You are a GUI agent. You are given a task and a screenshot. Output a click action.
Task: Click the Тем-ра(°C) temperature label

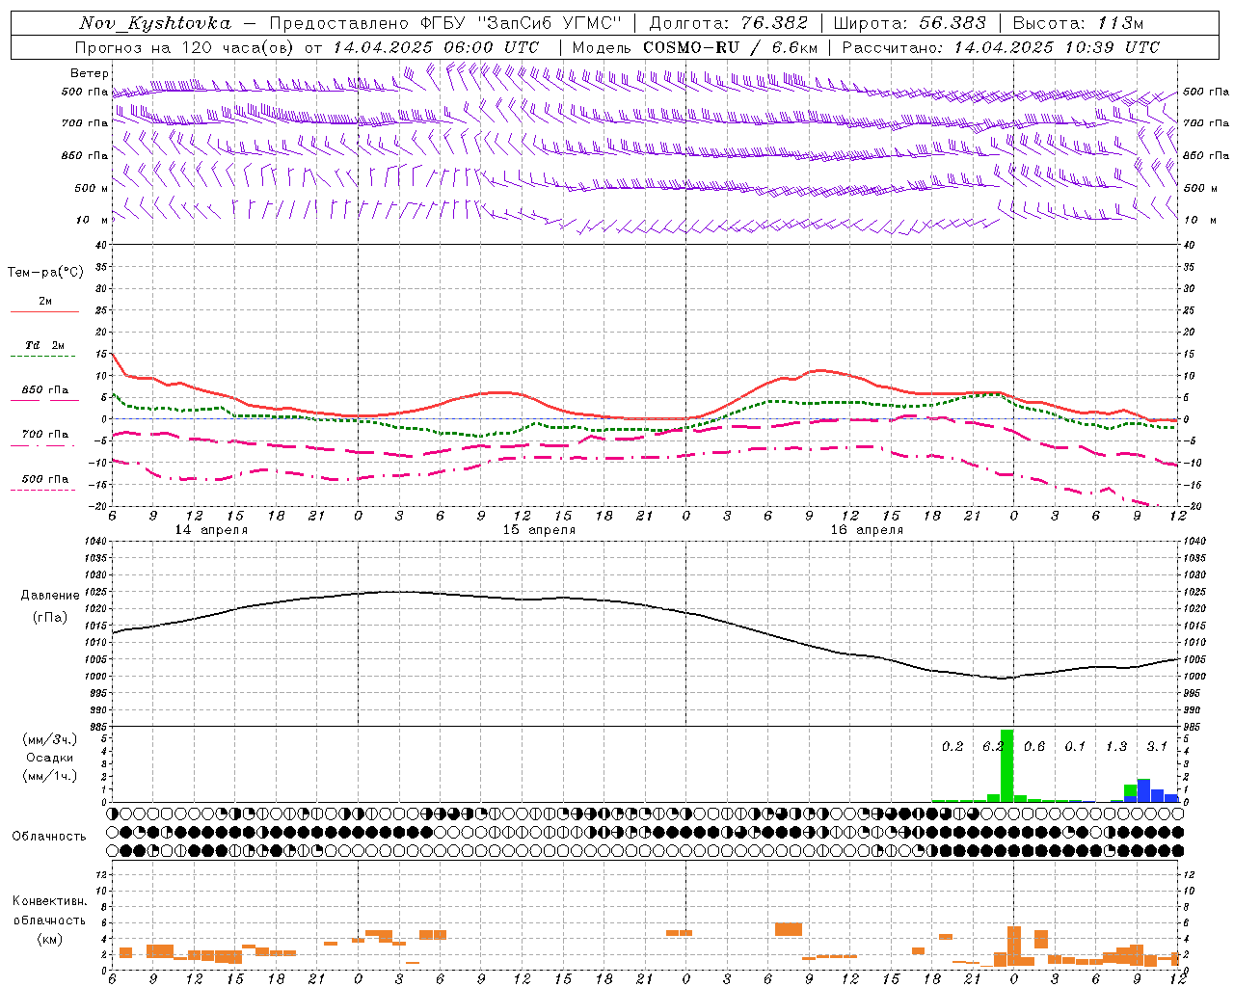(x=45, y=273)
